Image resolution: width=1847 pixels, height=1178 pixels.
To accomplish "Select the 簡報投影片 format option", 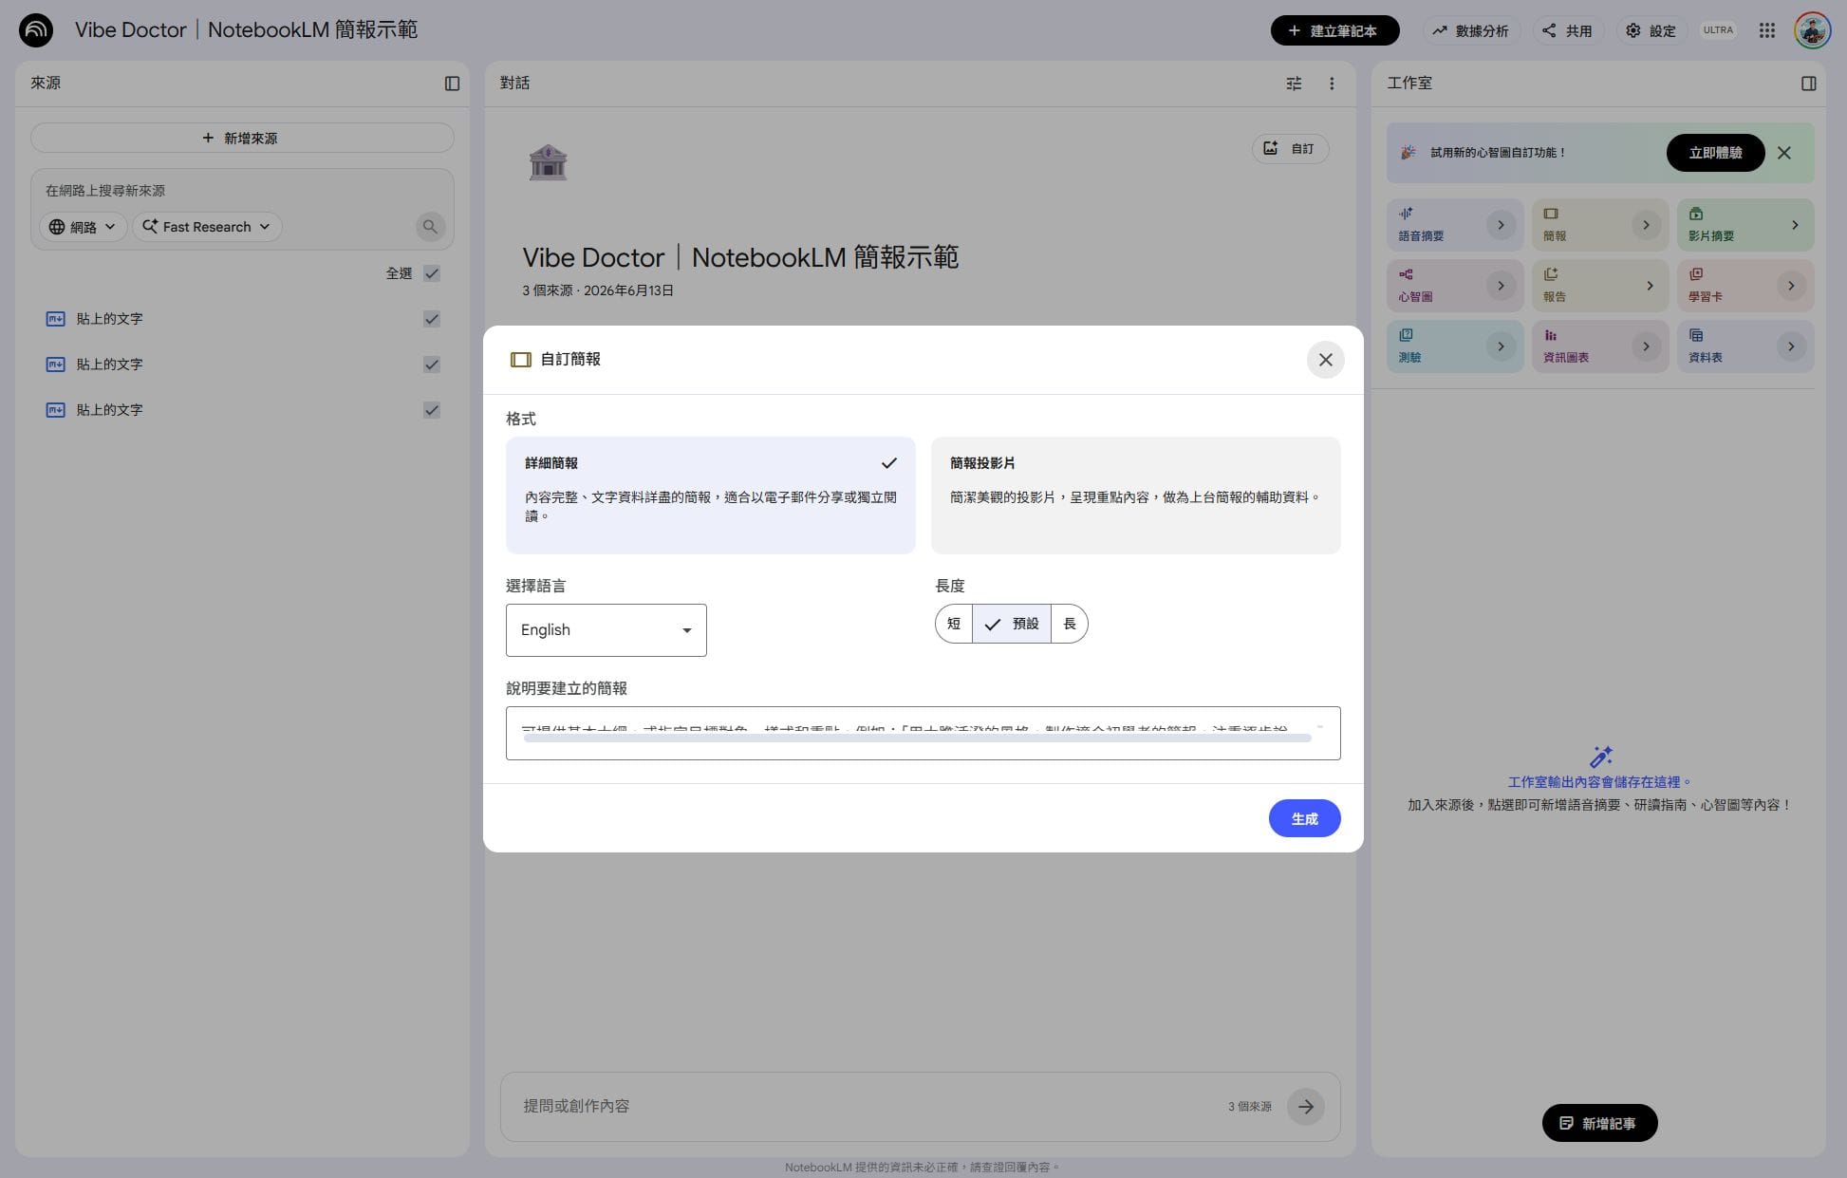I will (1135, 496).
